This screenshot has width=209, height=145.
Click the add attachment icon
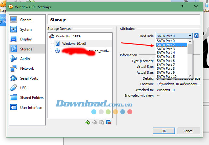tap(102, 122)
